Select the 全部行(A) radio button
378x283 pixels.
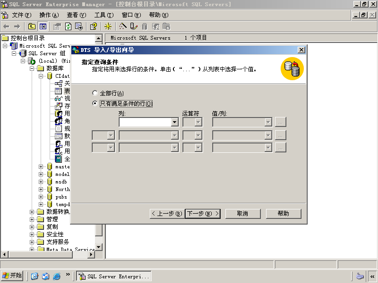pos(95,93)
